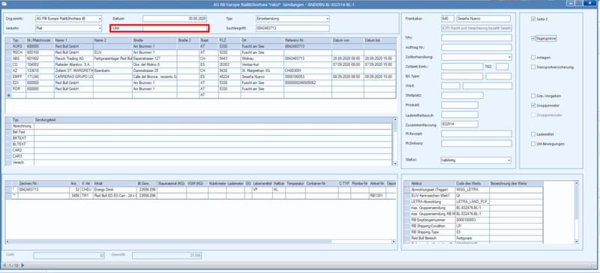The height and width of the screenshot is (273, 600).
Task: Click the PLZ column header
Action: 229,40
